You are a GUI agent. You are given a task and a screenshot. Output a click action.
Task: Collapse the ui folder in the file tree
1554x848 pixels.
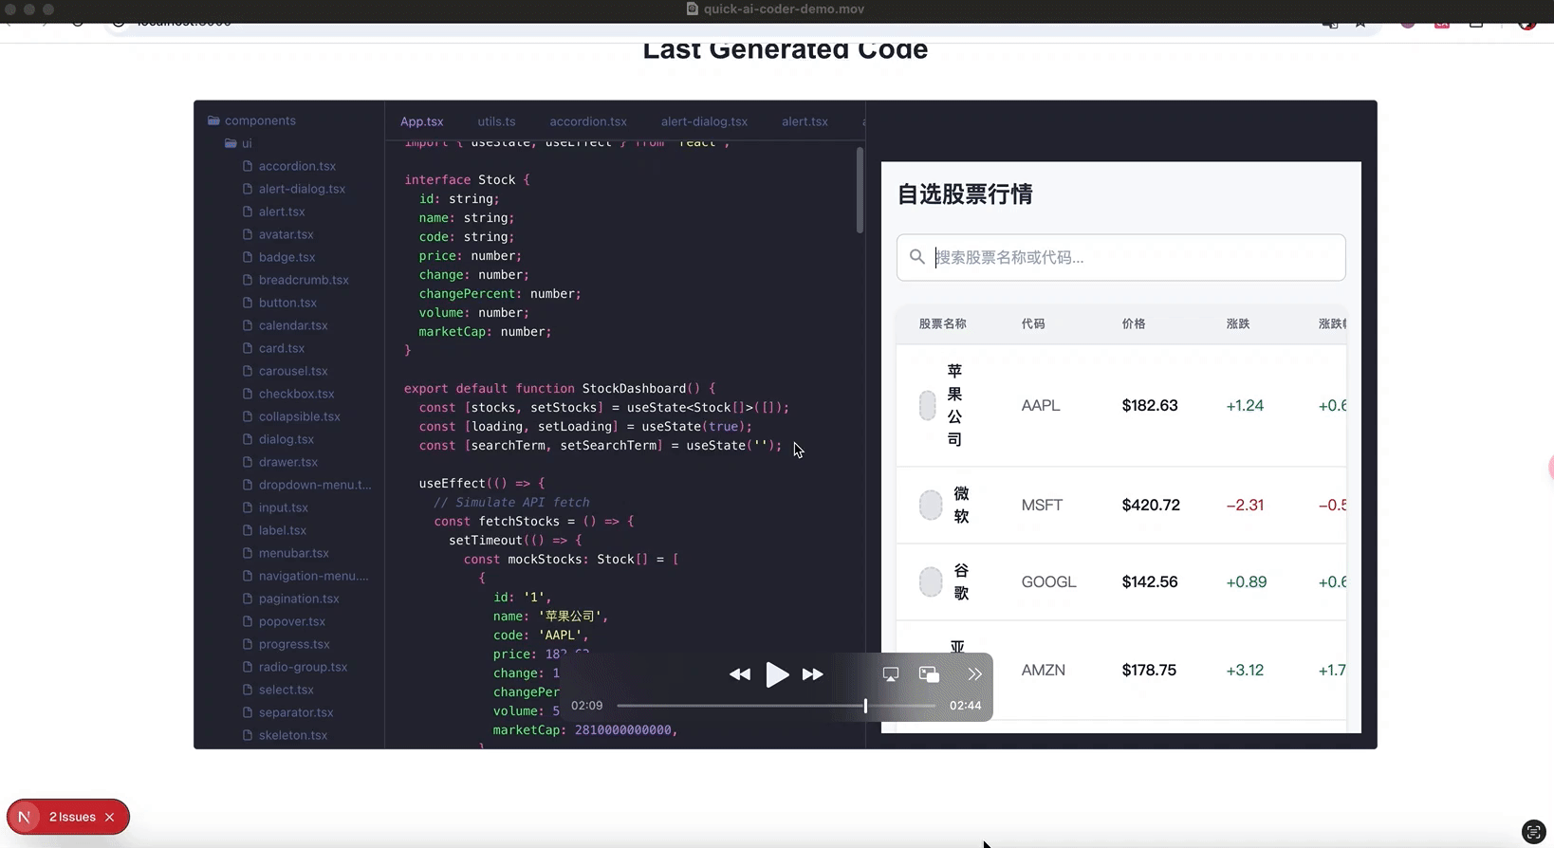238,143
